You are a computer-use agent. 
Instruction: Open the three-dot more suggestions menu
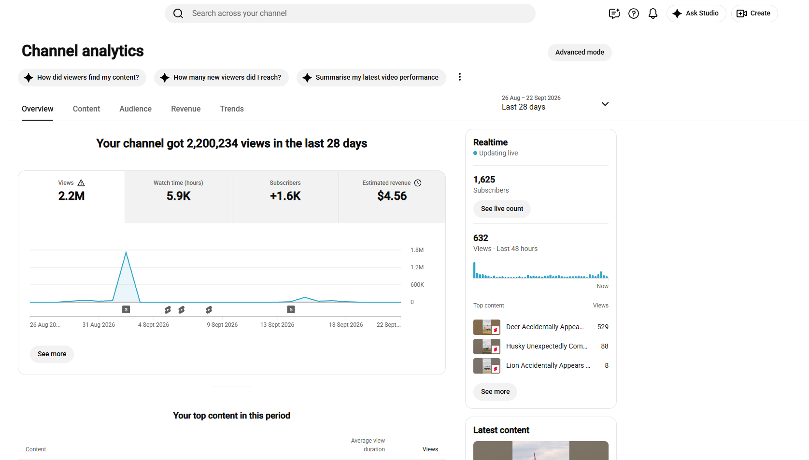460,77
